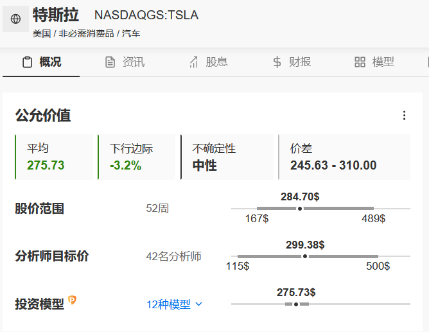Click the dollar icon on 财报 tab

(277, 62)
